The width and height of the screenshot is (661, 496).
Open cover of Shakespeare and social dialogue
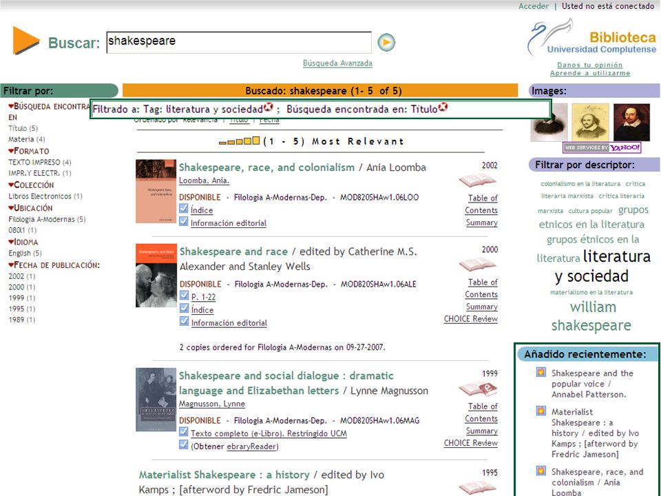[x=156, y=400]
